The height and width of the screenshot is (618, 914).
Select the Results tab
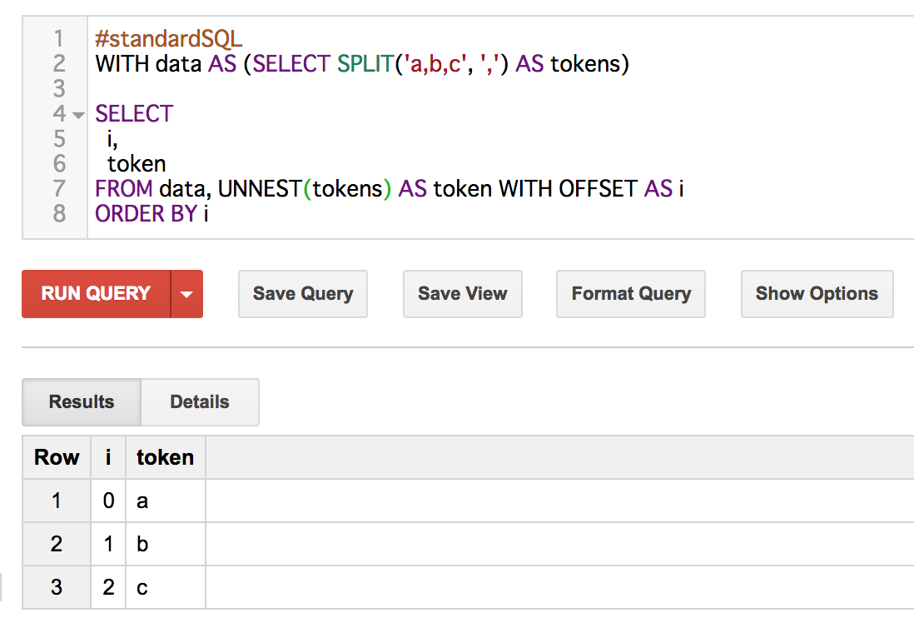pos(81,402)
